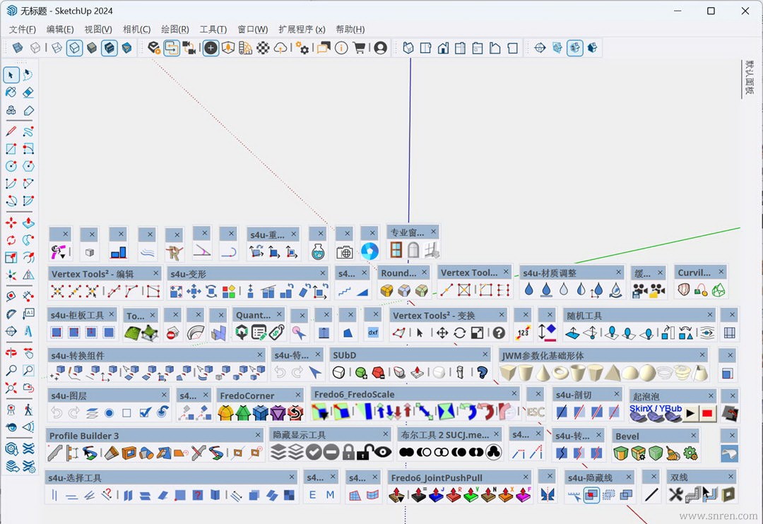Screen dimensions: 763x524
Task: Close the 随机工具 toolbar
Action: coord(710,315)
